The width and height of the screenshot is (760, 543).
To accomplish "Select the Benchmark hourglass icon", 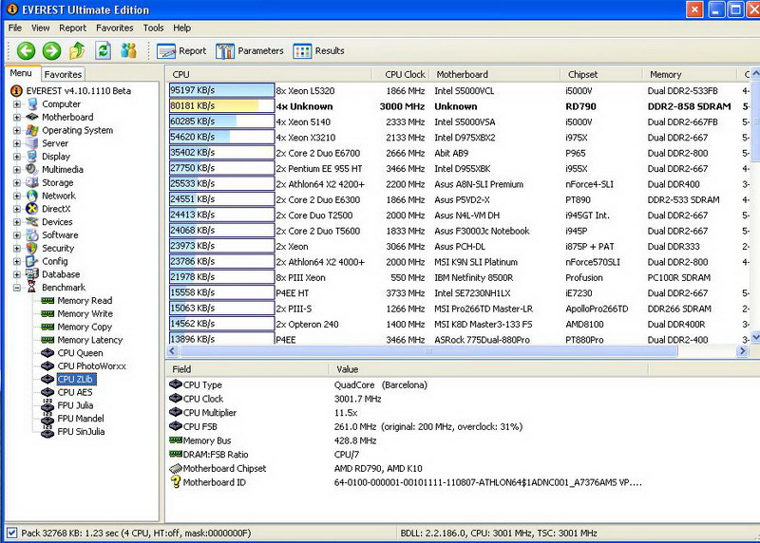I will (x=31, y=288).
